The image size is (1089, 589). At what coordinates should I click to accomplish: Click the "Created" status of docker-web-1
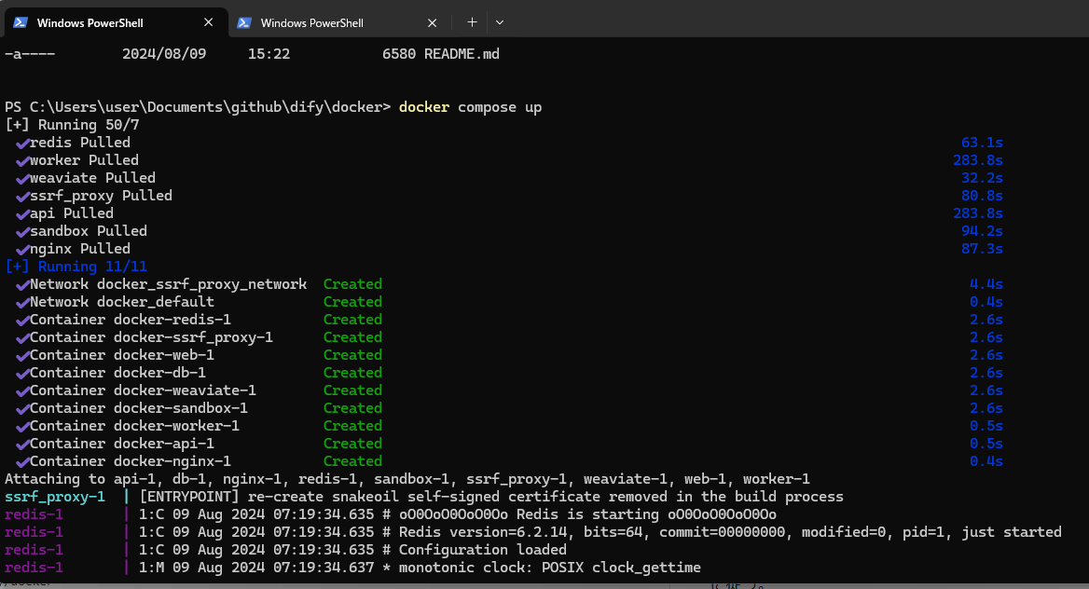pyautogui.click(x=352, y=354)
